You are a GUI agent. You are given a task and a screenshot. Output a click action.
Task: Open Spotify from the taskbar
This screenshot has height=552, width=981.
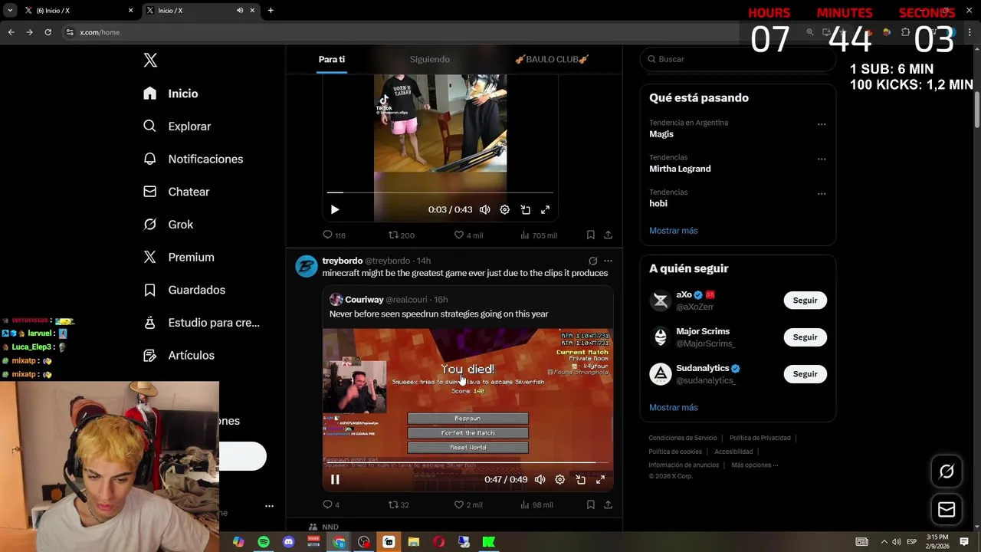[264, 542]
